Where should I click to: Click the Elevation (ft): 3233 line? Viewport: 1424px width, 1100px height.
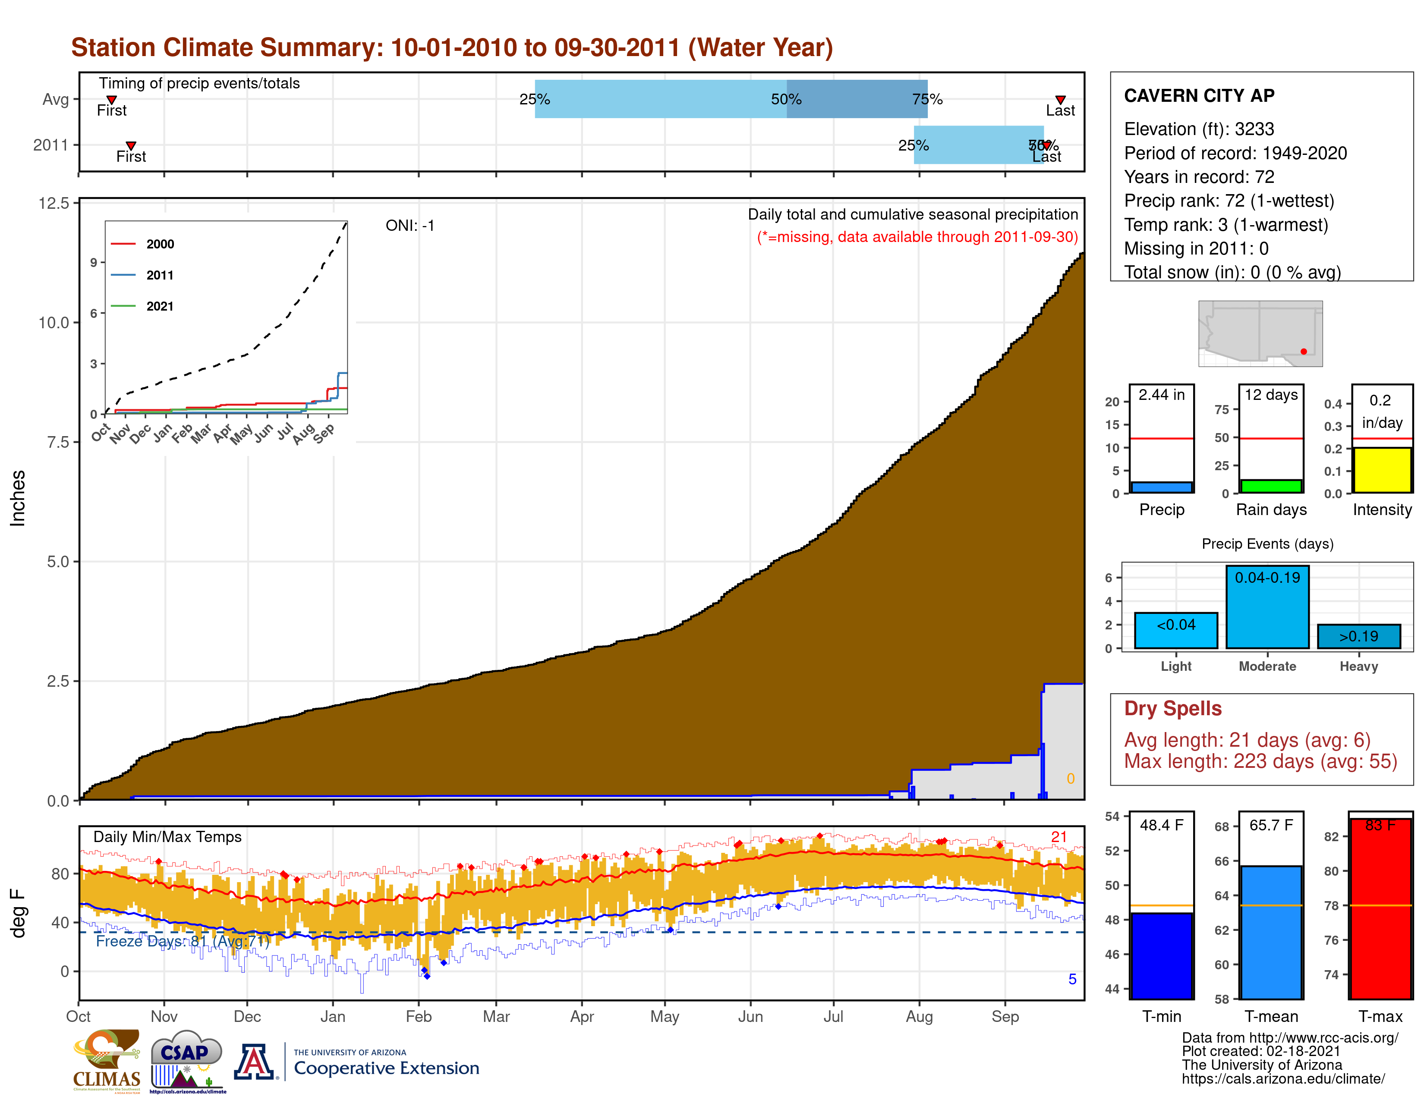pyautogui.click(x=1198, y=129)
